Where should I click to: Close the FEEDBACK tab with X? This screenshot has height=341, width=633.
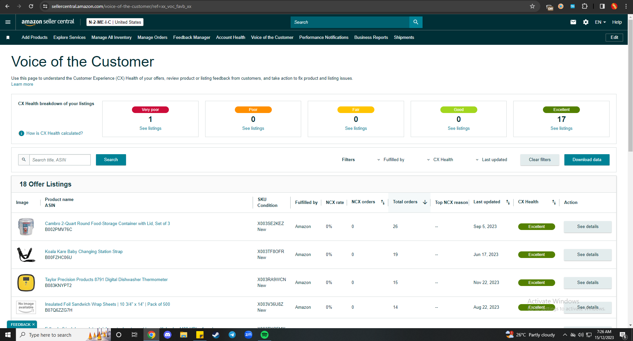(33, 325)
